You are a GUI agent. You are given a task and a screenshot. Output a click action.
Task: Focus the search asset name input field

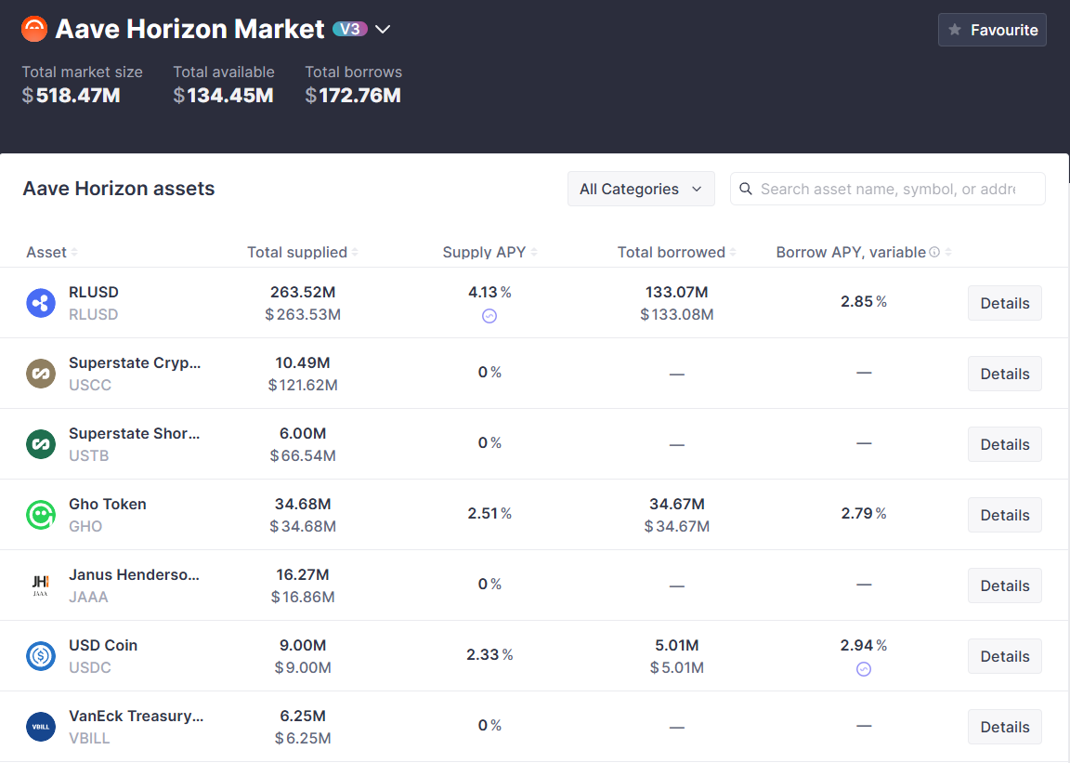tap(887, 190)
